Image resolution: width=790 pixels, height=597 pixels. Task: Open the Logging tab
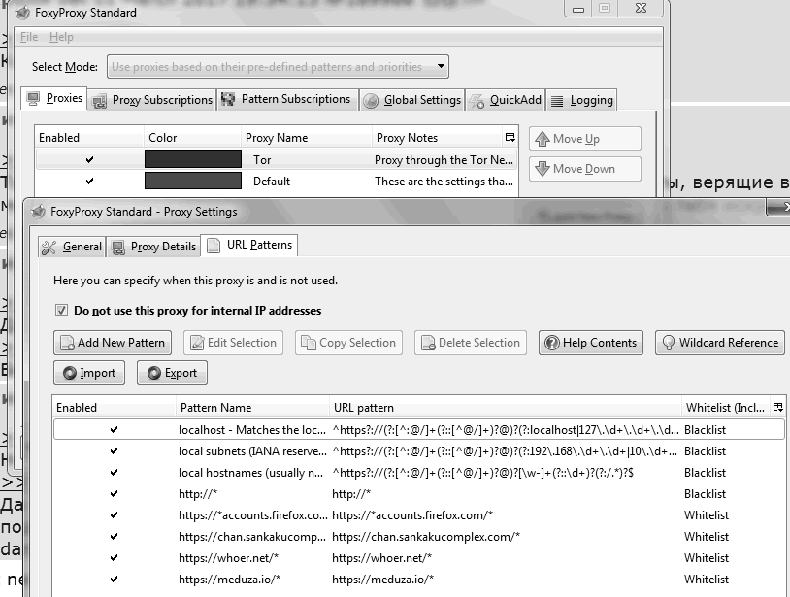(581, 100)
